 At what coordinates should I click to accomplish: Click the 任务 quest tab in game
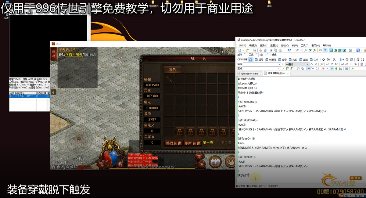point(54,54)
